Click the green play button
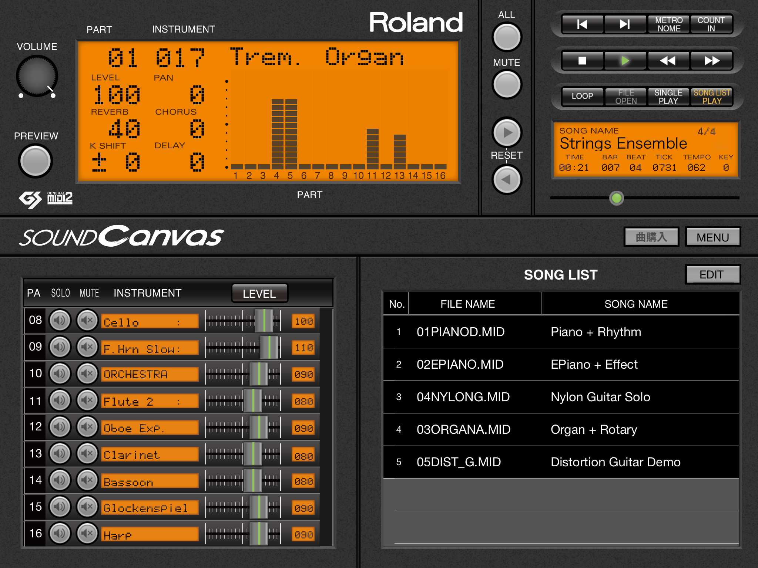 click(x=625, y=61)
